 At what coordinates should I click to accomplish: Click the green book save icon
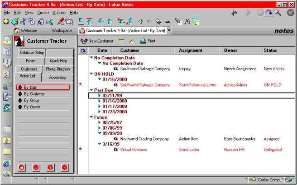click(14, 21)
